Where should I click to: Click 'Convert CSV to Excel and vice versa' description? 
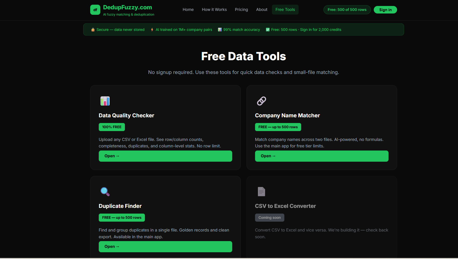(322, 233)
